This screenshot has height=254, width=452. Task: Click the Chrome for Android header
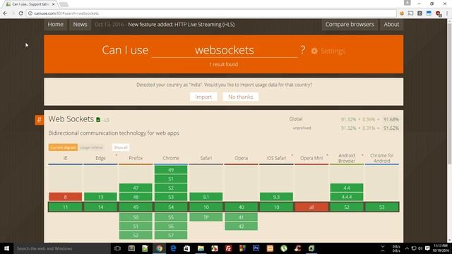(381, 158)
